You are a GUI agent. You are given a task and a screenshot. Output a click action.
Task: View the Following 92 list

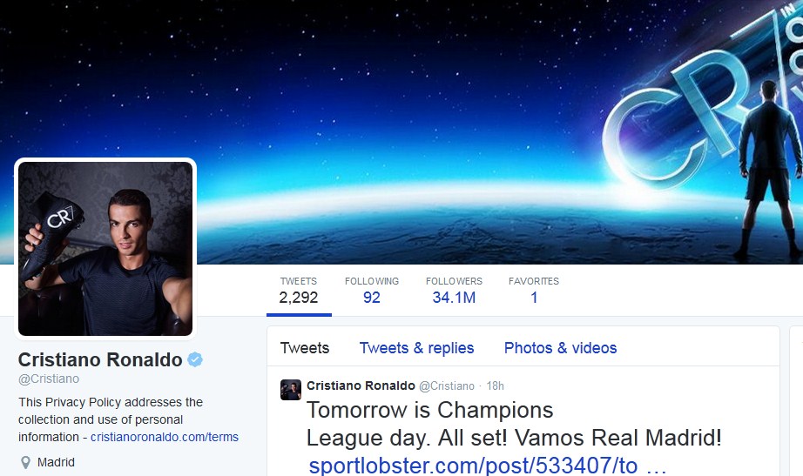tap(372, 290)
